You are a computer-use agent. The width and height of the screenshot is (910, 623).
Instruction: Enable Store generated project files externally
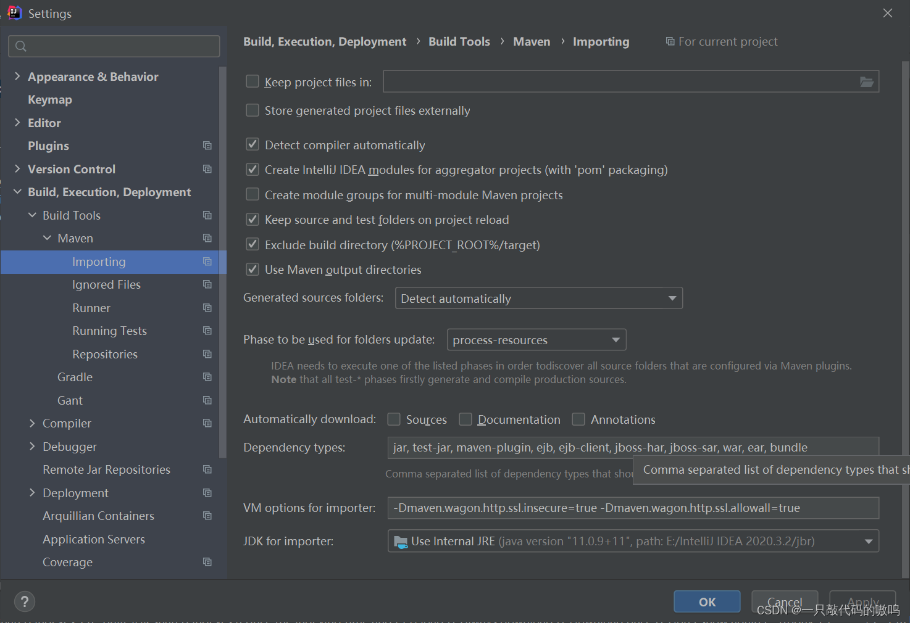[253, 110]
